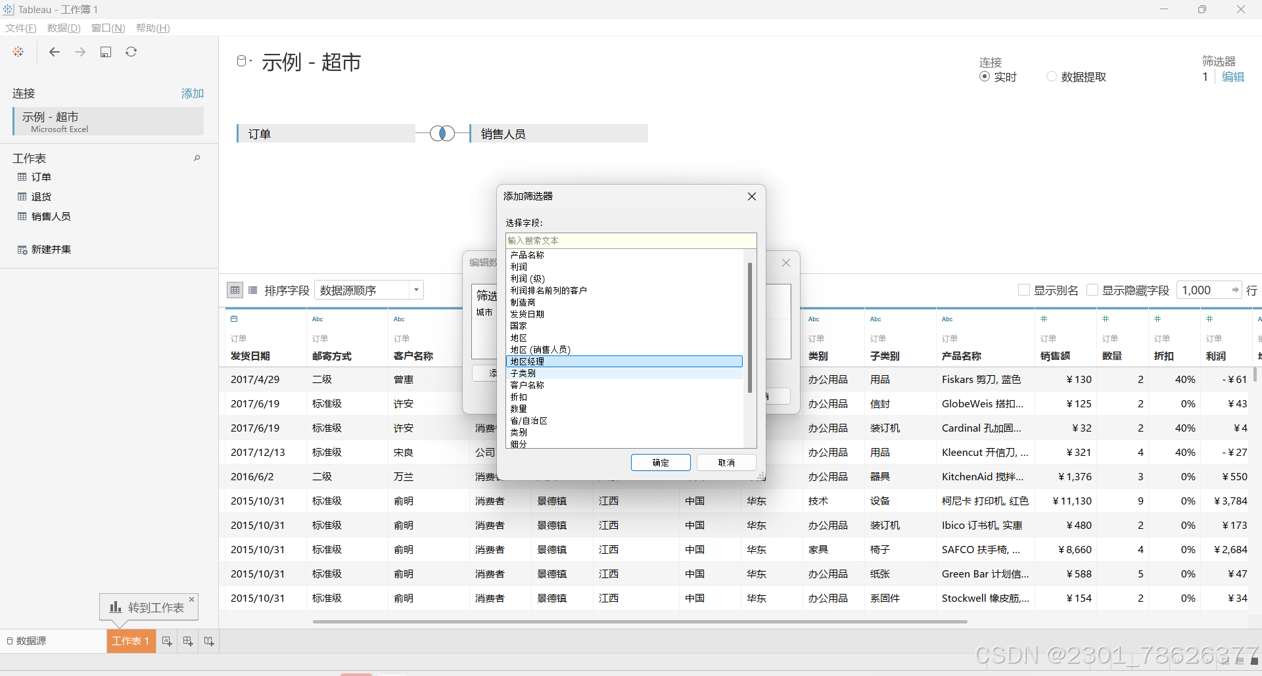Click 确定 in the add filter dialog
1262x676 pixels.
661,462
